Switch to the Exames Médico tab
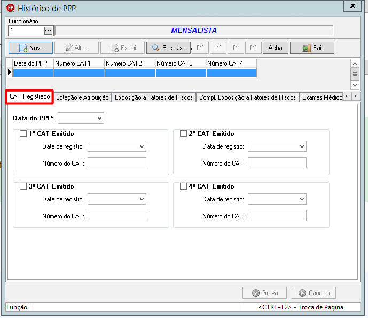Image resolution: width=368 pixels, height=318 pixels. point(322,97)
